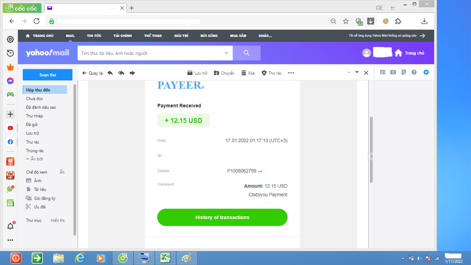Open YouTube shortcut in browser sidebar

(10, 128)
